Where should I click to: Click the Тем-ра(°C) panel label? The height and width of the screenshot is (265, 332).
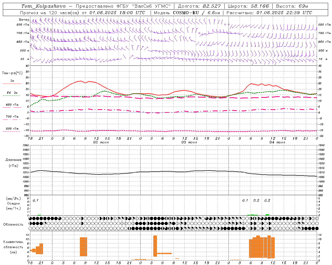(x=12, y=73)
